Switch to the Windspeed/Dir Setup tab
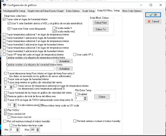Viewport: 166px width, 136px height. [14, 11]
